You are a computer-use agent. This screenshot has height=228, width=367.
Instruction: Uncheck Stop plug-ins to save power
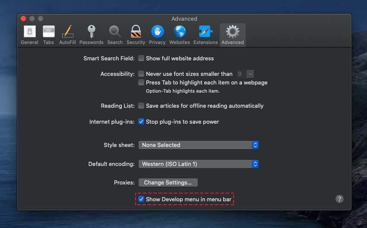(141, 122)
